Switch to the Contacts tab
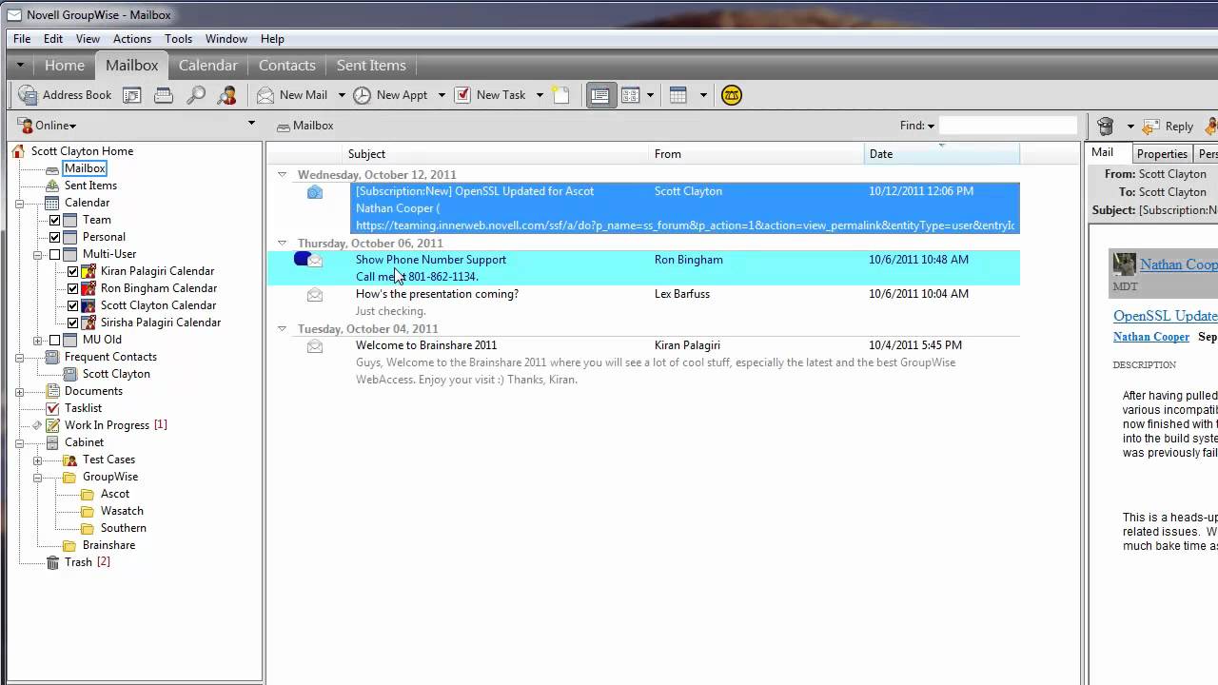 [x=286, y=66]
